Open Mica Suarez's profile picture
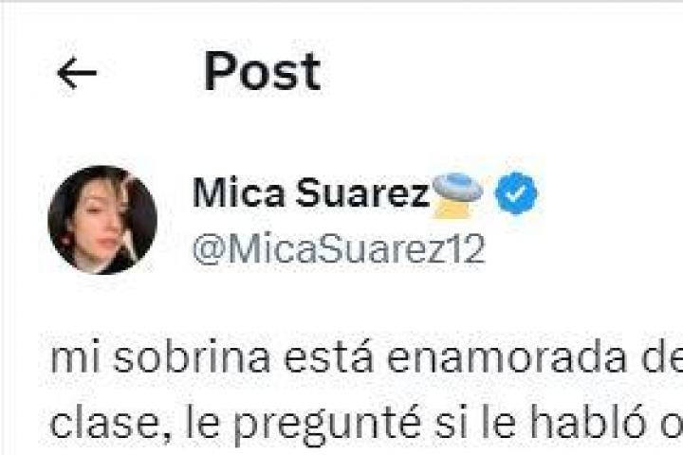The height and width of the screenshot is (455, 683). (102, 220)
